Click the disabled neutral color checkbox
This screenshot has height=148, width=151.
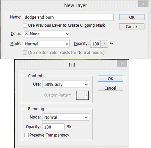click(25, 52)
